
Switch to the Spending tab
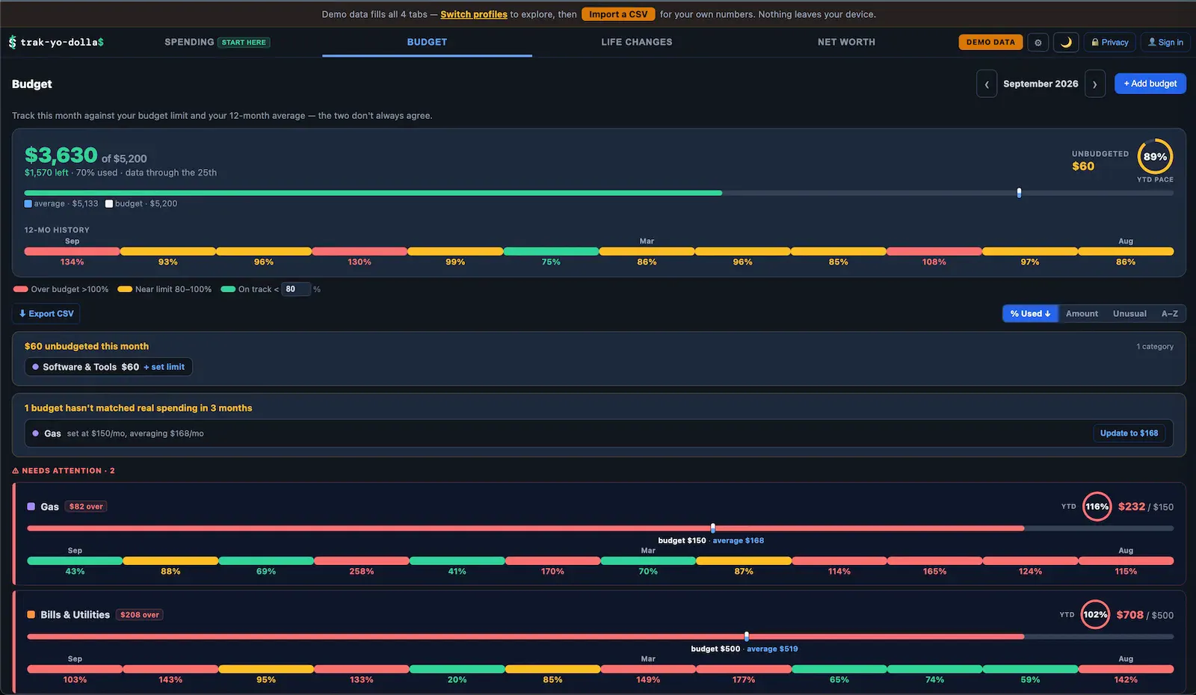[217, 43]
